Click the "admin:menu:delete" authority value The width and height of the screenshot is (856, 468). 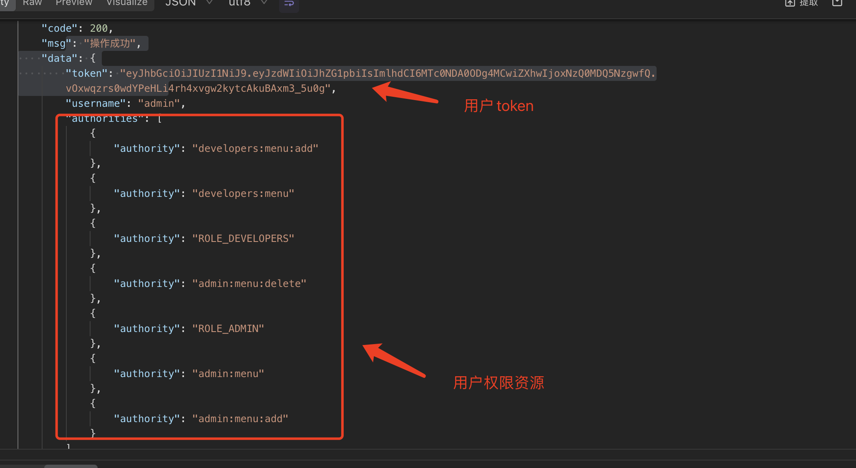click(x=249, y=284)
